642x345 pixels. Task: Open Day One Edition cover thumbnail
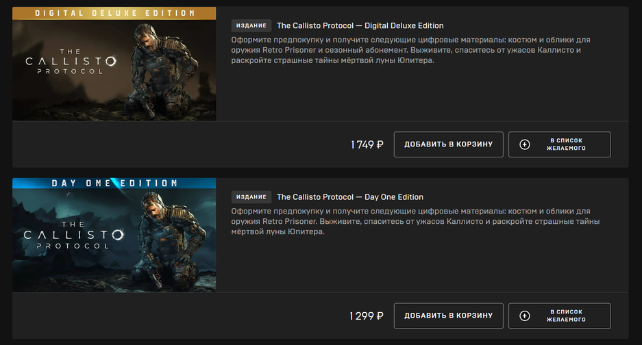[x=114, y=235]
